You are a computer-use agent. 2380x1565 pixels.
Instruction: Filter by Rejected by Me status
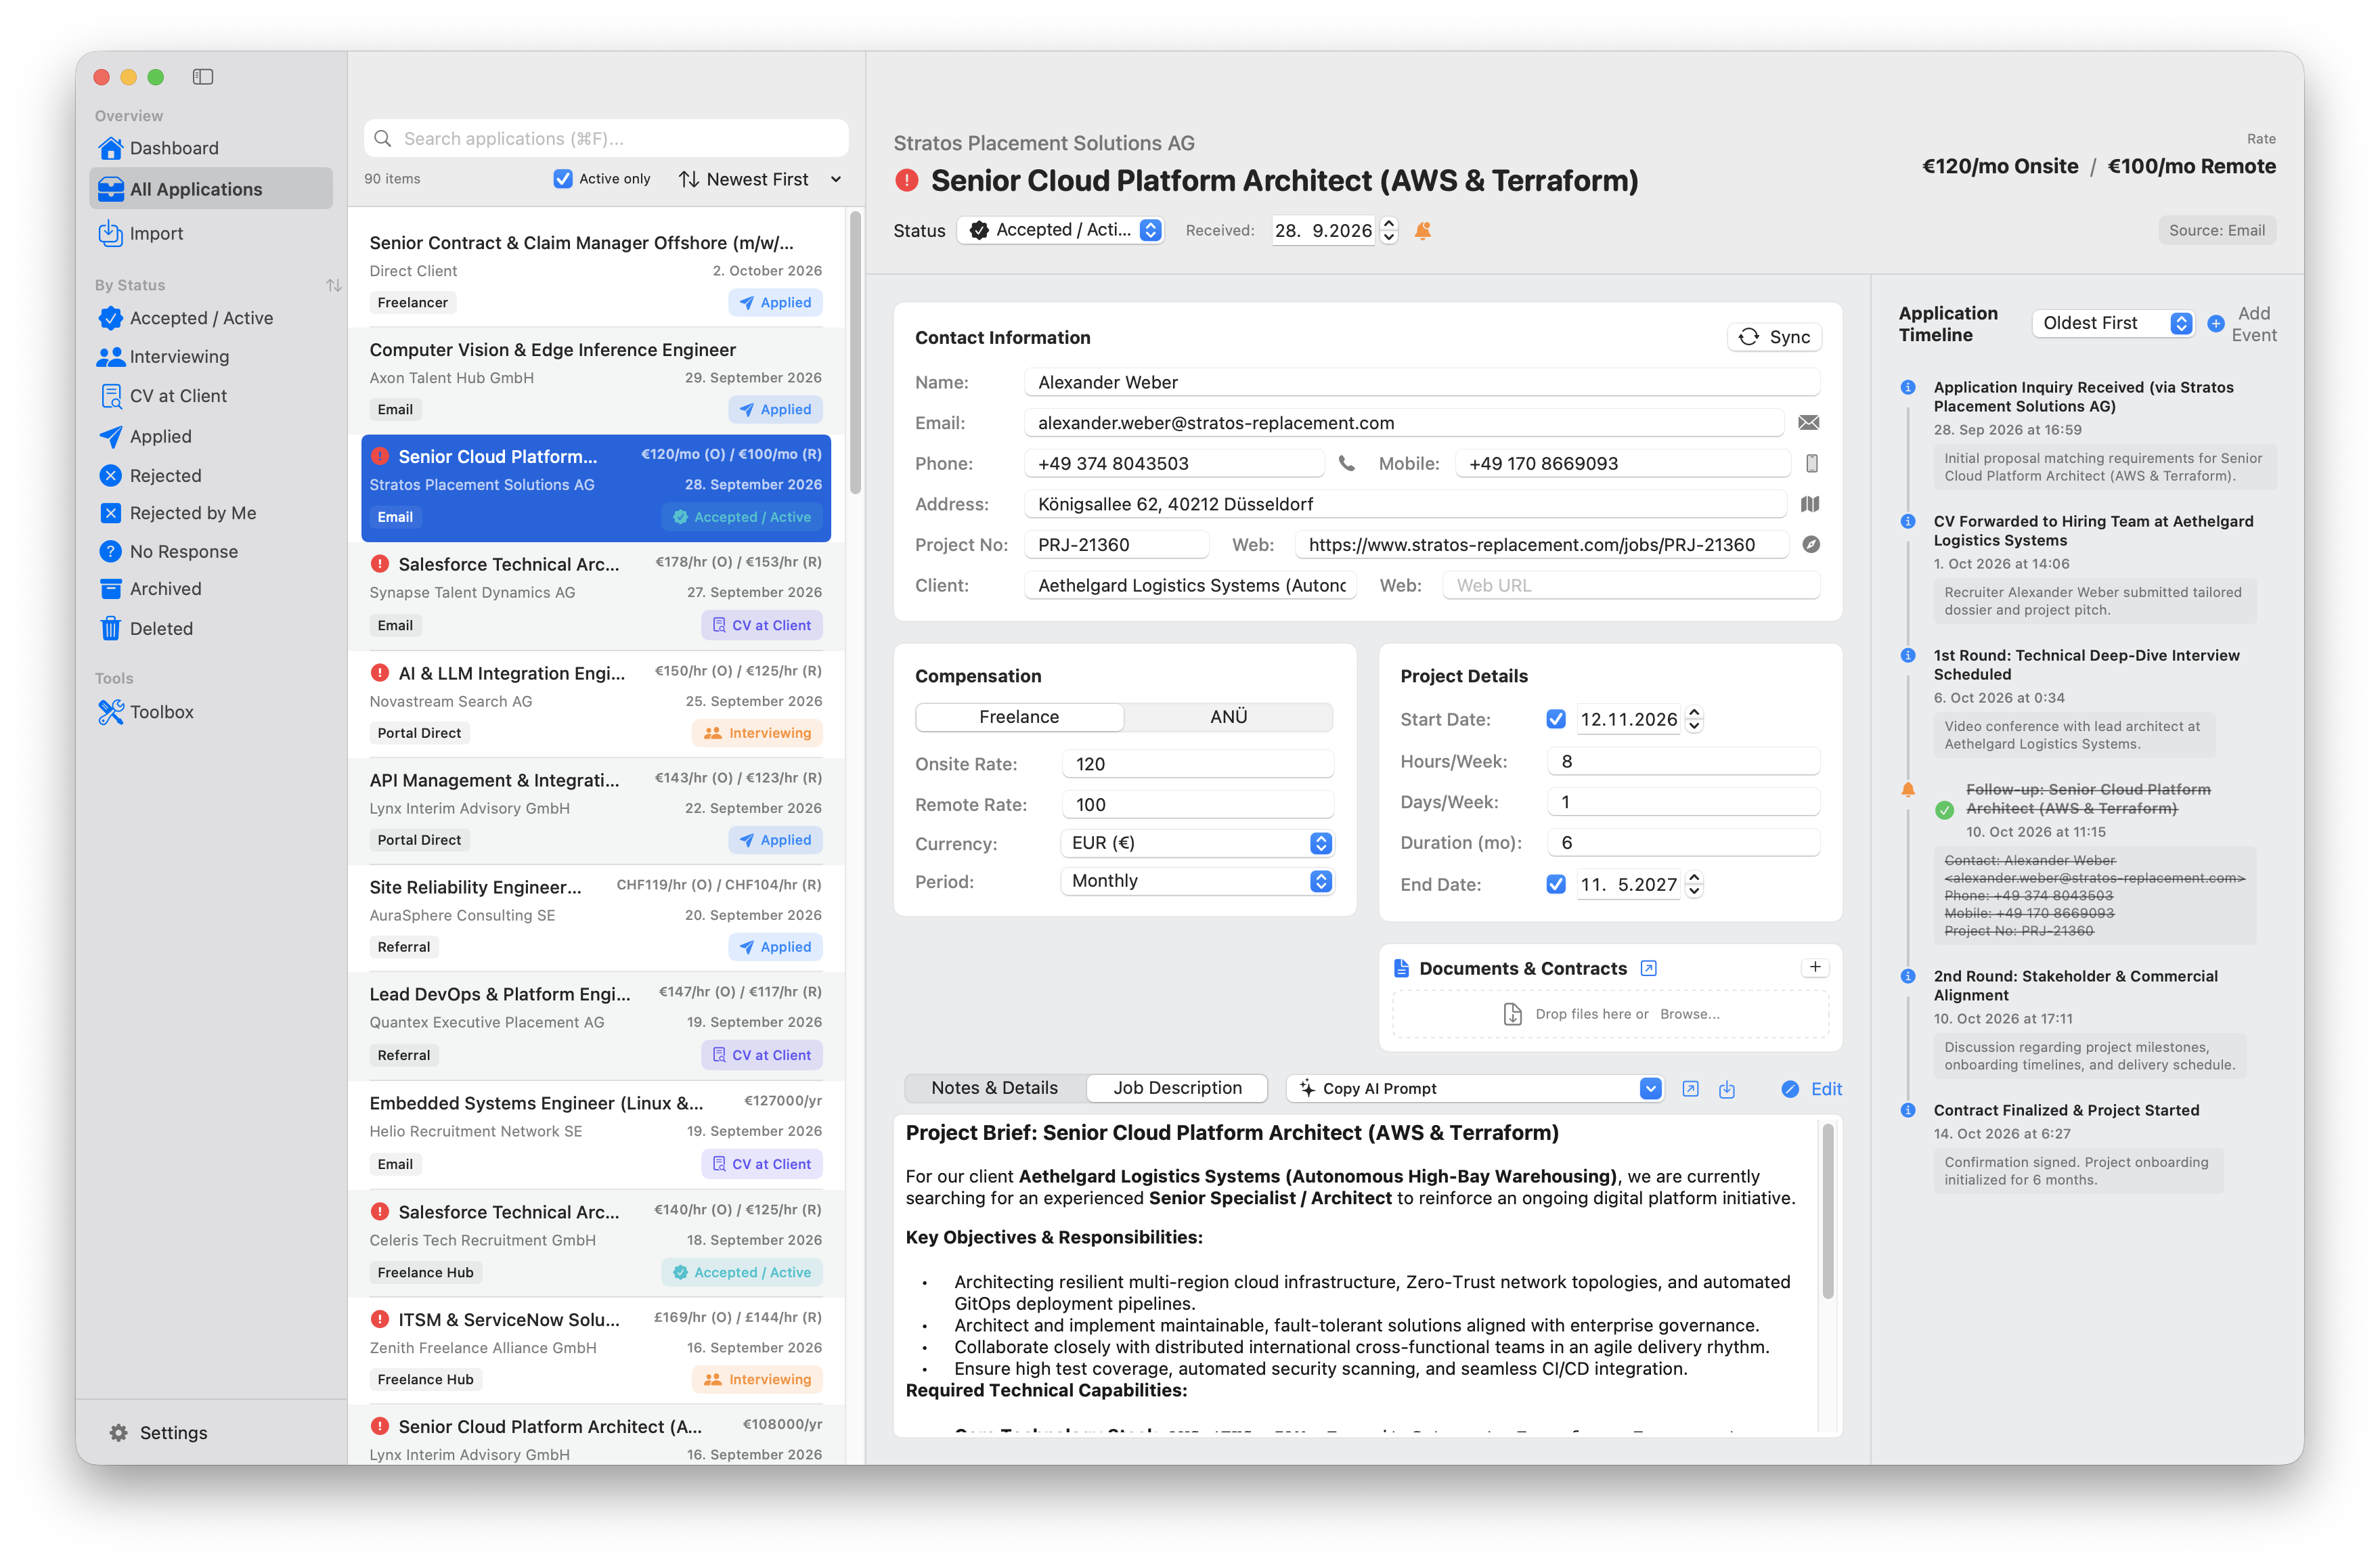tap(212, 513)
